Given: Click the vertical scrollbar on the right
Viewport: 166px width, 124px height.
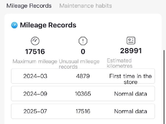Looking at the screenshot, I should [x=164, y=87].
